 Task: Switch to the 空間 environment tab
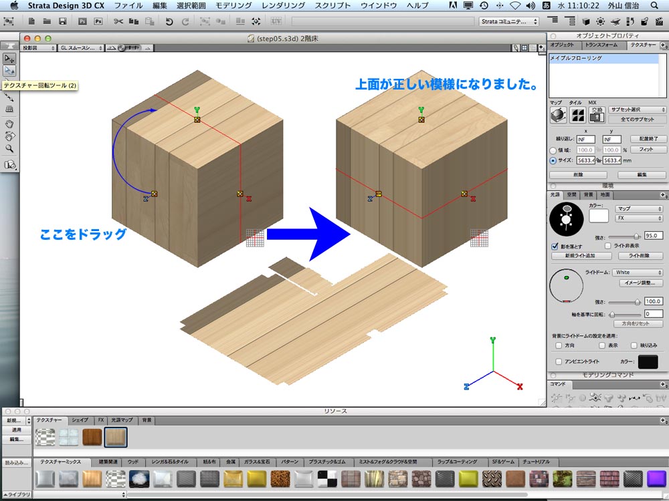(x=571, y=194)
